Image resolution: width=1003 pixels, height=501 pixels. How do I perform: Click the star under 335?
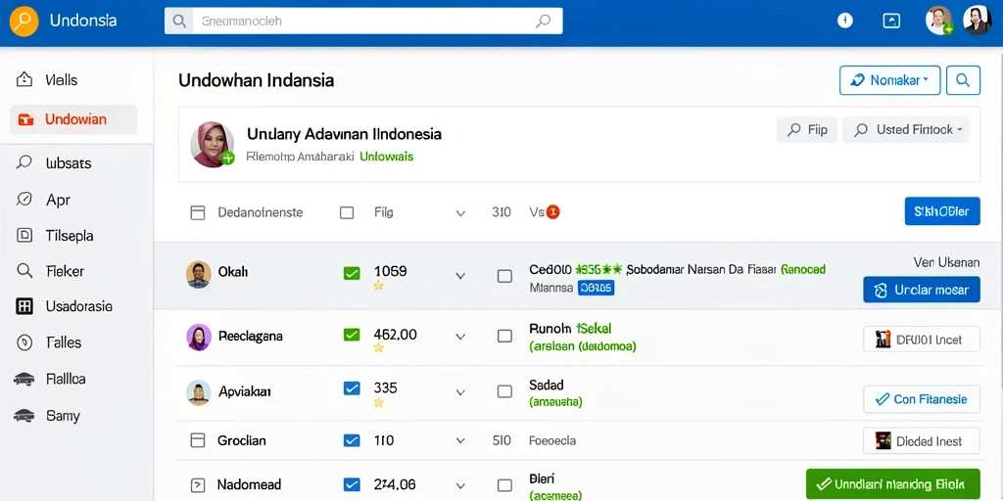(x=379, y=402)
